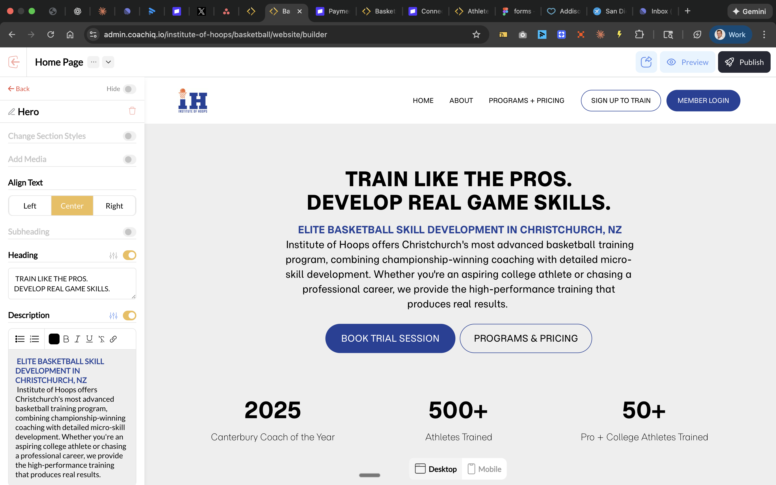Open the black text color swatch

click(x=54, y=339)
